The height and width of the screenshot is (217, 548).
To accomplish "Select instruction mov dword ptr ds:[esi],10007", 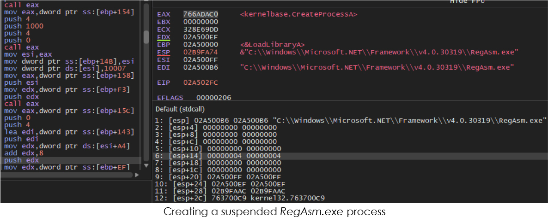I will (x=65, y=68).
